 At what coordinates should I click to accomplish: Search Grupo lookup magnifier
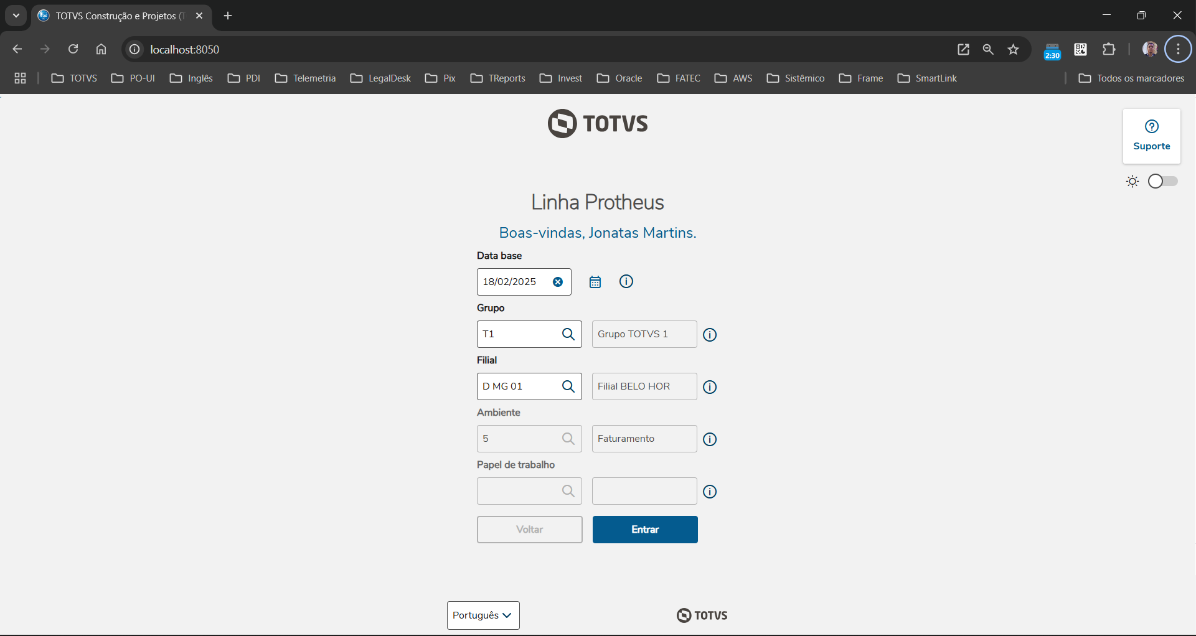[568, 334]
